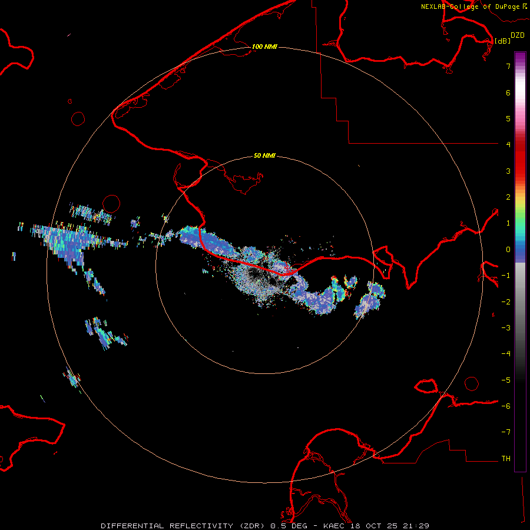Viewport: 530px width, 530px height.
Task: Click the 6 value on the color scale
Action: point(508,92)
